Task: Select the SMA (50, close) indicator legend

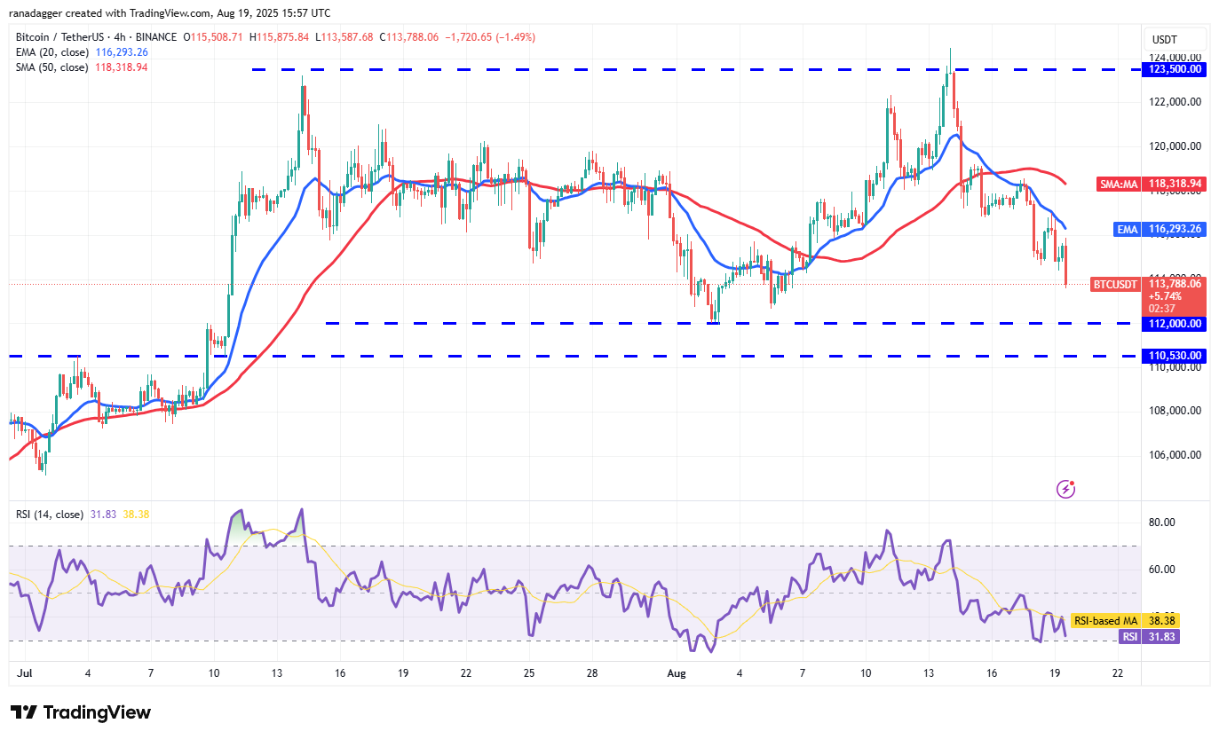Action: coord(51,67)
